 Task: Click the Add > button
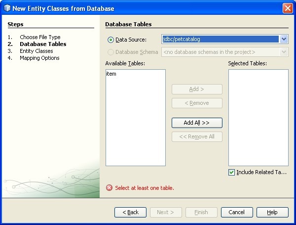197,89
